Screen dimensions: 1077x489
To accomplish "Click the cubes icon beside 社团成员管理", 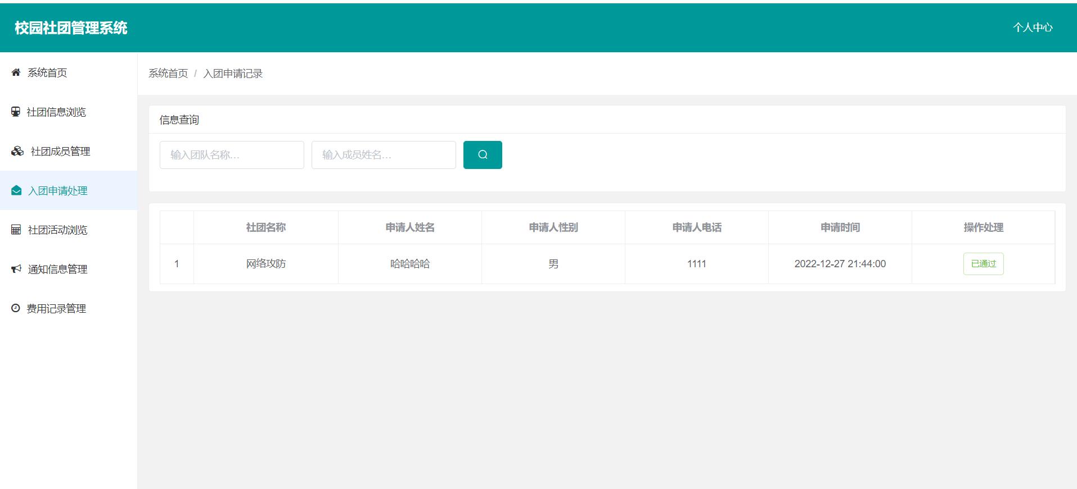I will (x=17, y=151).
